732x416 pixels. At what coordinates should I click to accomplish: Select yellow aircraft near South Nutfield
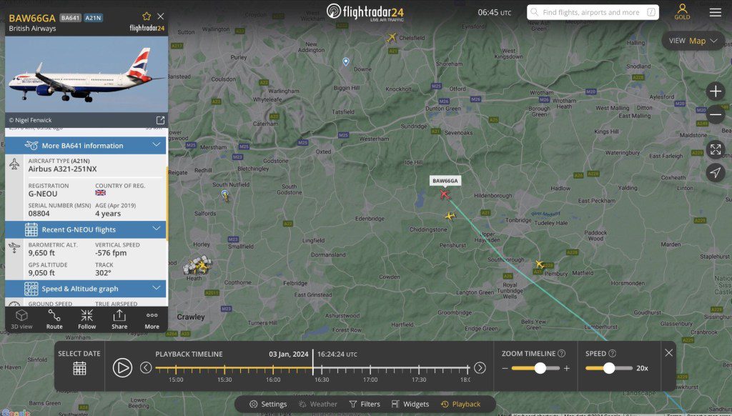tap(225, 196)
